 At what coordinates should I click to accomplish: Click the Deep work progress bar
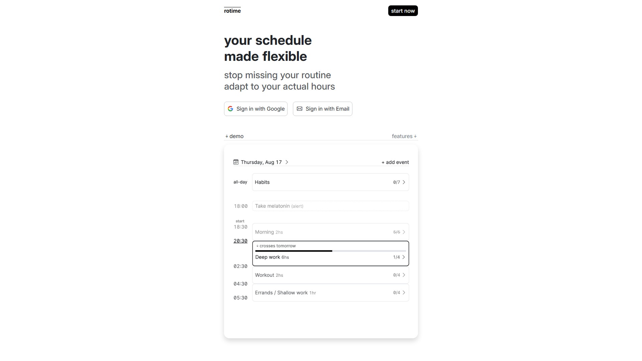[330, 251]
